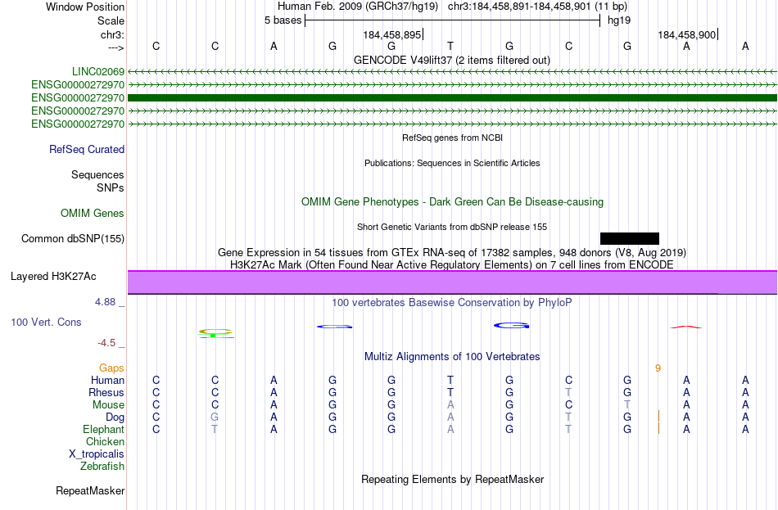This screenshot has height=510, width=778.
Task: Click the Gaps row label
Action: click(x=111, y=368)
